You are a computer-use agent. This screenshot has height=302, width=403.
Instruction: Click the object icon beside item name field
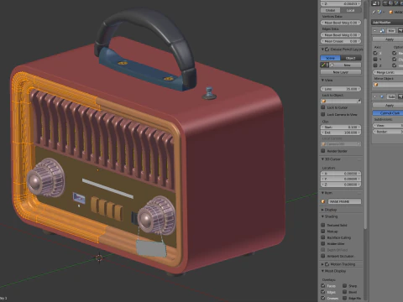click(x=323, y=201)
